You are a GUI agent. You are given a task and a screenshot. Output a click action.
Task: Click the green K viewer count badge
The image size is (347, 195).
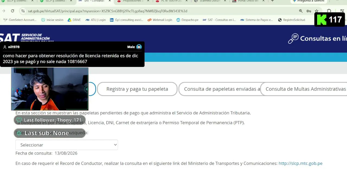coord(329,19)
